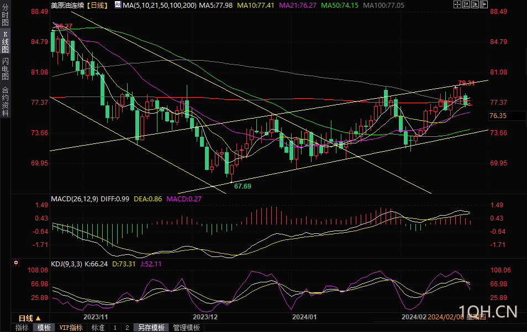Screen dimensions: 527x332
Task: Select the 指标 bottom tab
Action: pos(22,328)
